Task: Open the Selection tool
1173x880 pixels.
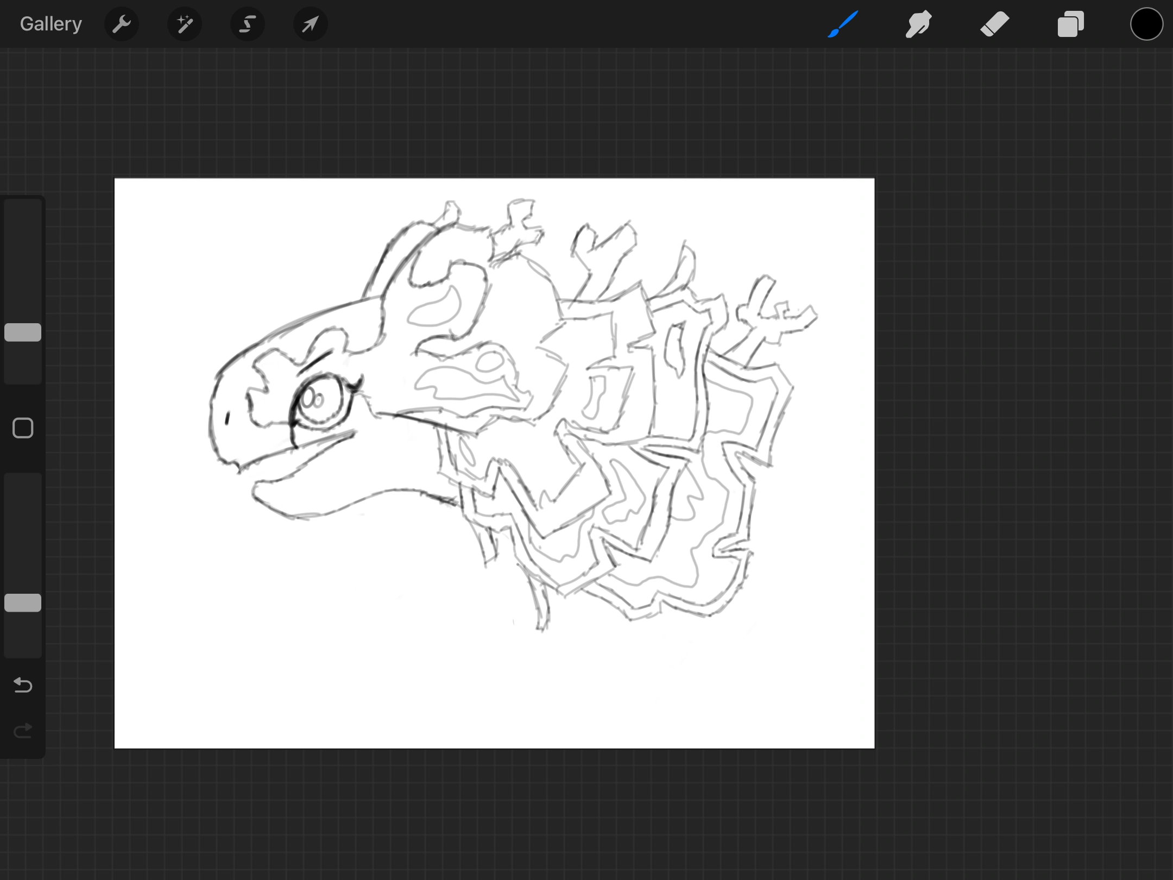Action: [x=247, y=24]
